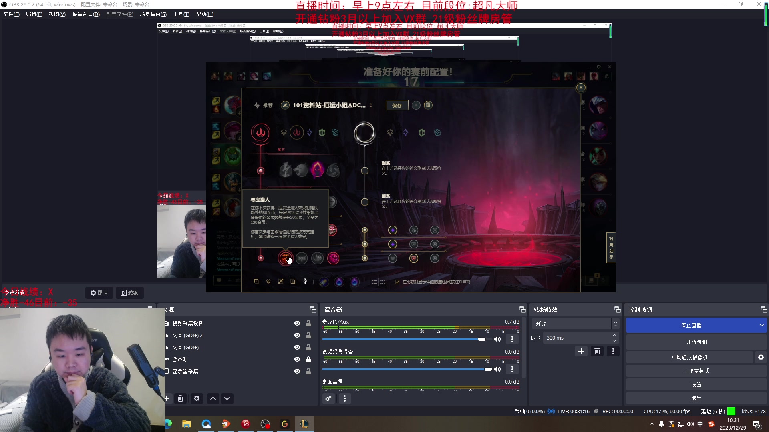Open the transition three-dot options menu

(x=613, y=351)
